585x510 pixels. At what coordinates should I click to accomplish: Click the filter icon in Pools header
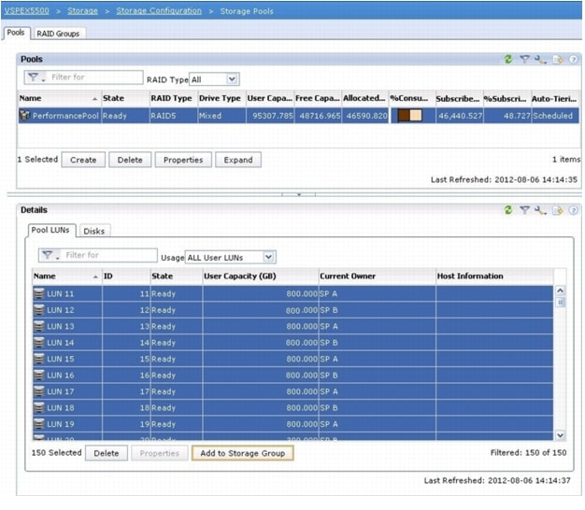coord(525,59)
